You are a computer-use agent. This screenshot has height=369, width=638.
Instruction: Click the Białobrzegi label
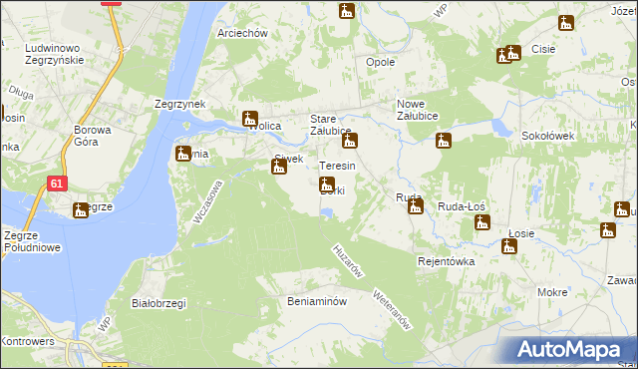159,303
